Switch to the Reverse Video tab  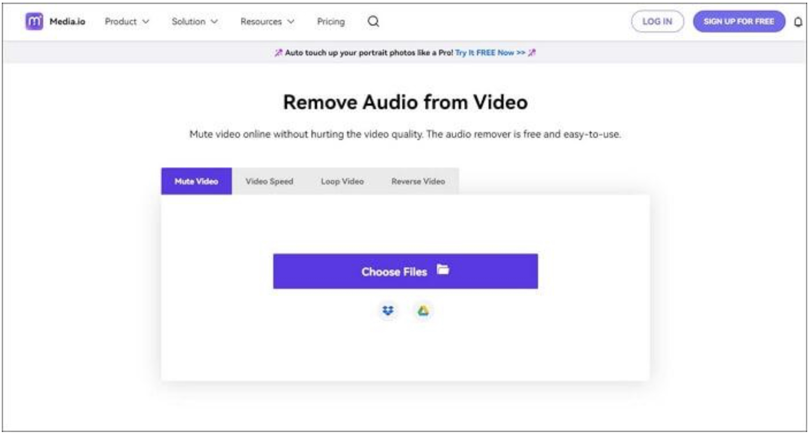click(x=418, y=181)
